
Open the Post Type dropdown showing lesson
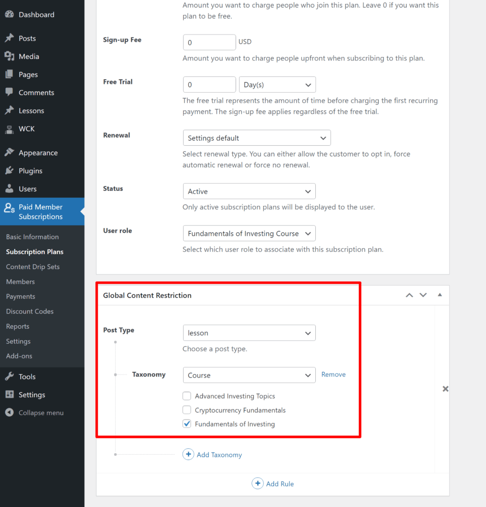tap(249, 333)
